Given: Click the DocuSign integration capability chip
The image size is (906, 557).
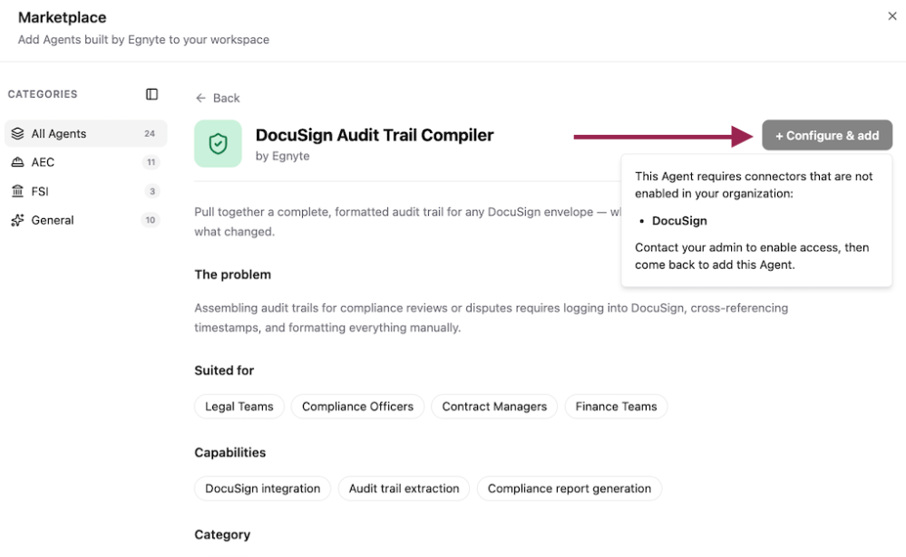Looking at the screenshot, I should [262, 488].
